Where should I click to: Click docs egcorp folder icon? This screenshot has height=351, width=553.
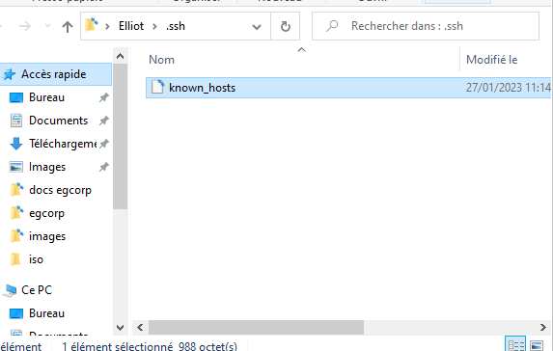[x=16, y=190]
